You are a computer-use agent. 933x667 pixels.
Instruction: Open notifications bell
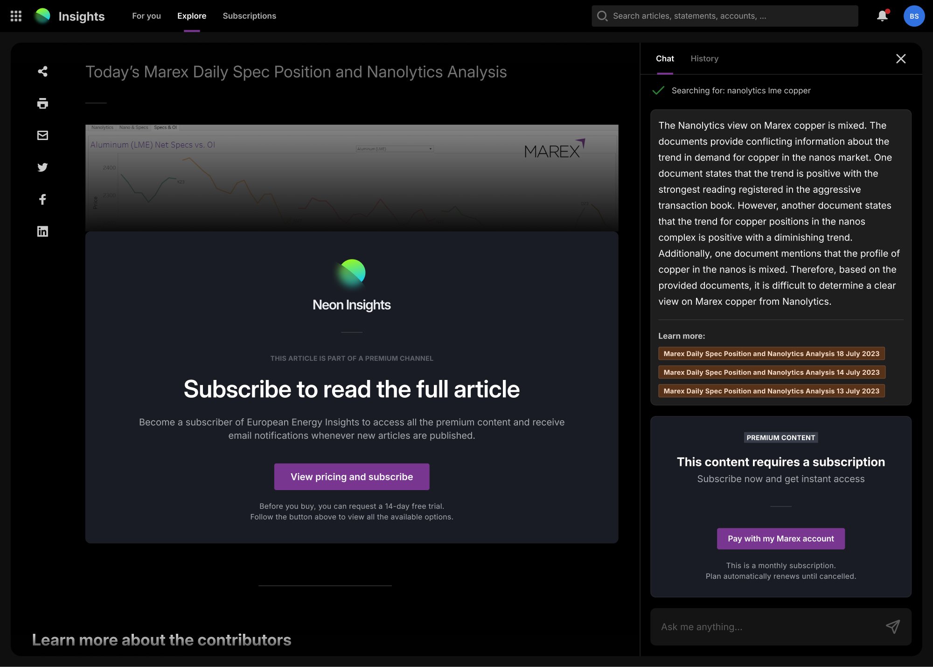pyautogui.click(x=882, y=16)
